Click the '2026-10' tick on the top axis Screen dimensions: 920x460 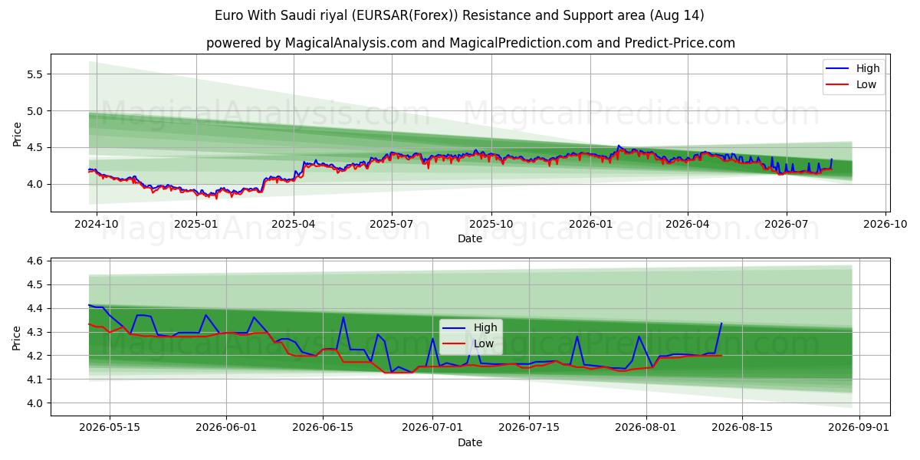(x=886, y=223)
